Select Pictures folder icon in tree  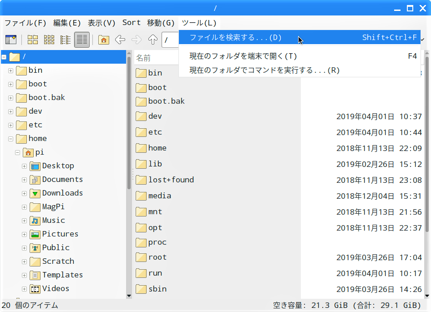click(x=35, y=234)
